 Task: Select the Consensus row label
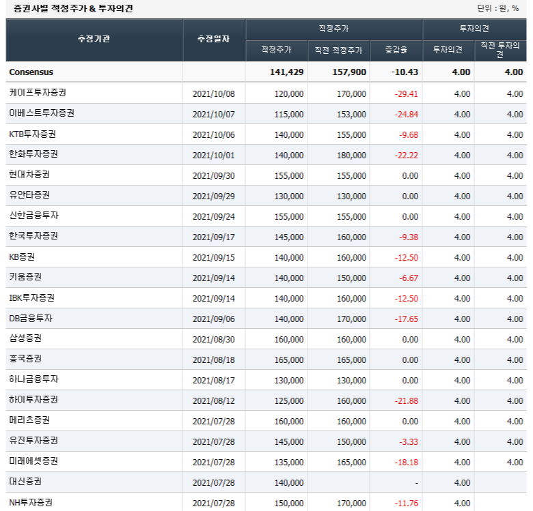point(31,72)
